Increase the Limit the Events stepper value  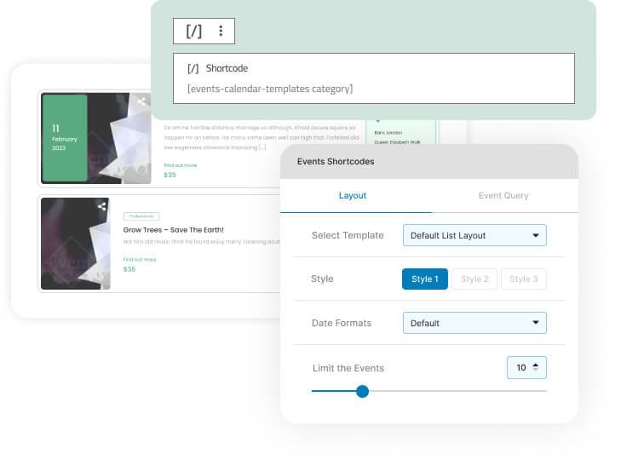pos(535,364)
